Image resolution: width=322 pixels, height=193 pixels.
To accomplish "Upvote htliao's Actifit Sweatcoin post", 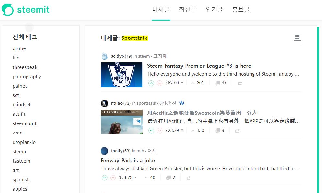I will click(x=151, y=131).
